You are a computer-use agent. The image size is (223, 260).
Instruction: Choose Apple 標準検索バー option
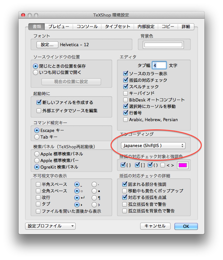tap(37, 160)
